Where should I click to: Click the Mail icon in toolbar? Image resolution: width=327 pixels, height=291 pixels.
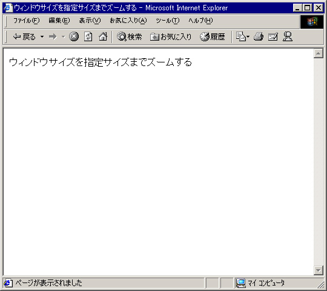click(241, 37)
